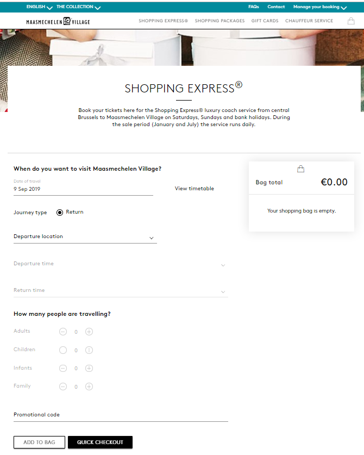The image size is (364, 455).
Task: Open the View timetable link
Action: click(x=194, y=189)
